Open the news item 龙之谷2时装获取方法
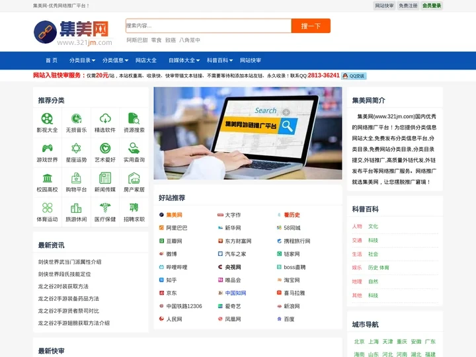 click(x=63, y=286)
